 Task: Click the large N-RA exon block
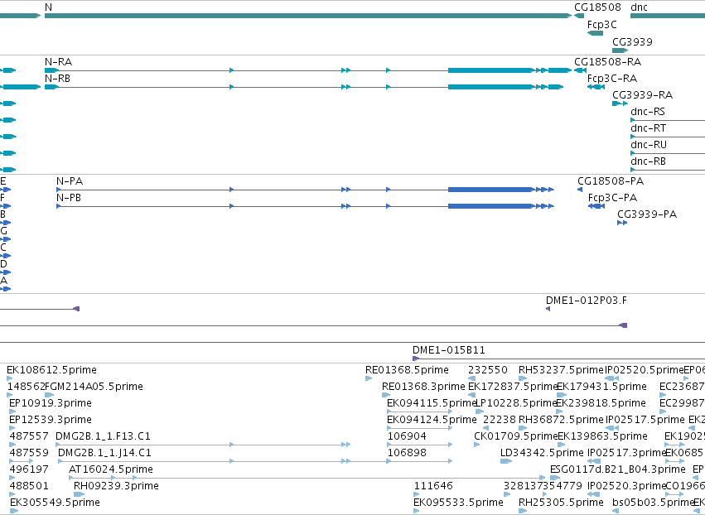(x=490, y=70)
